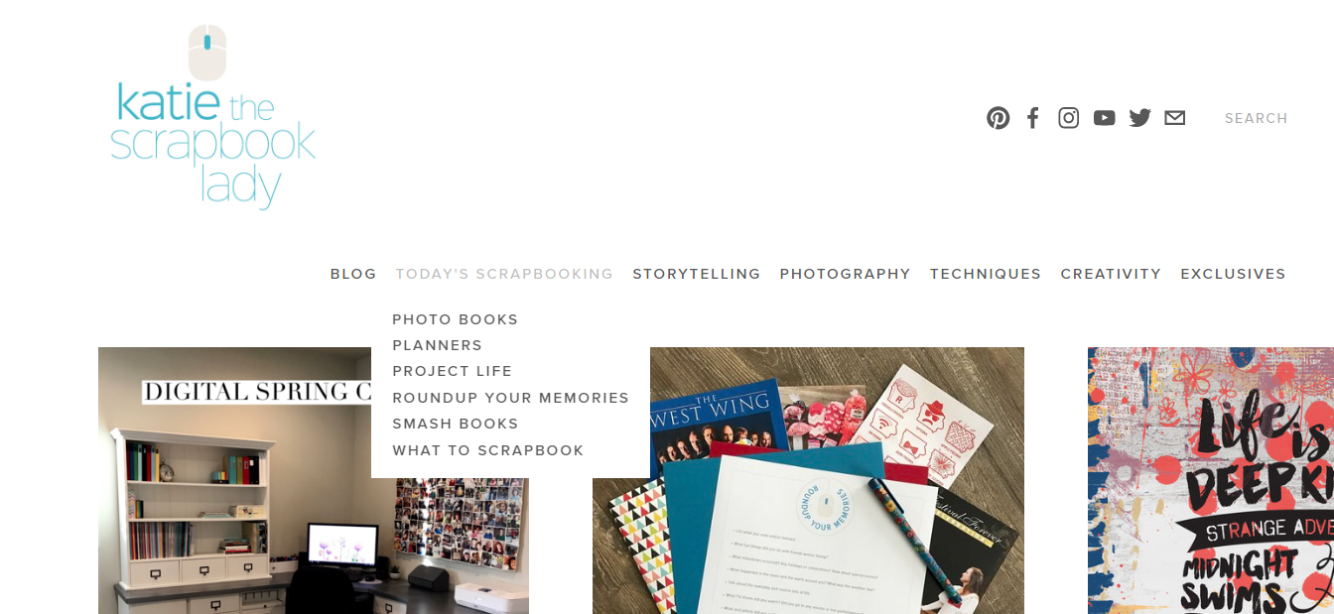Screen dimensions: 1334x614
Task: Open the Pinterest profile icon
Action: pos(998,118)
